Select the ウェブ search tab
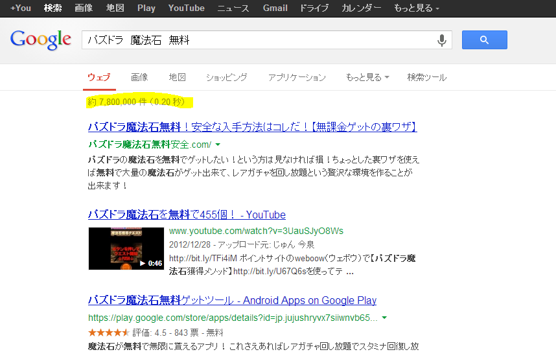 [99, 77]
